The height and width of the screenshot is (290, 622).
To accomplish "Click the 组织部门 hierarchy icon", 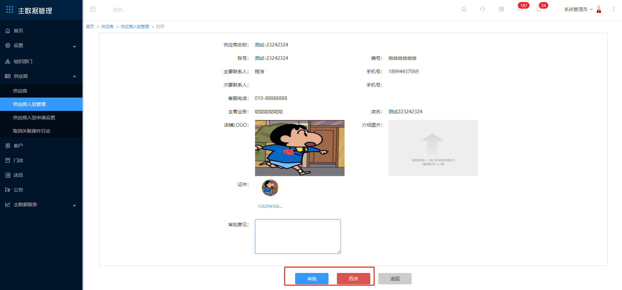I will [x=8, y=61].
